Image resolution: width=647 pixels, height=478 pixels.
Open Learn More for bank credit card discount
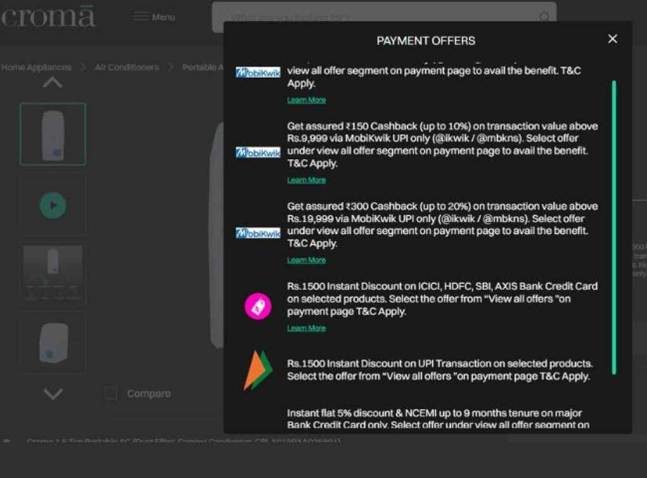coord(306,328)
